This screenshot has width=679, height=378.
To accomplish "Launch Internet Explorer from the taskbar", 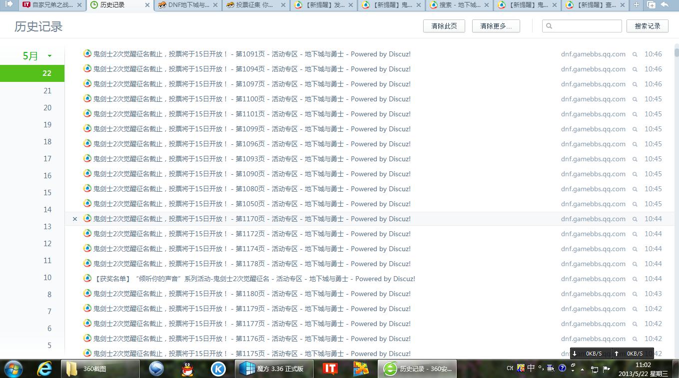I will pyautogui.click(x=44, y=369).
